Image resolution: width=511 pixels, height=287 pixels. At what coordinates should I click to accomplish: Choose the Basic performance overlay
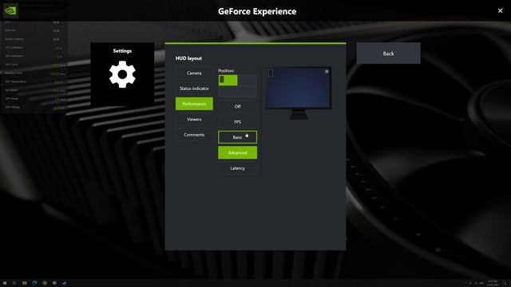click(x=237, y=137)
